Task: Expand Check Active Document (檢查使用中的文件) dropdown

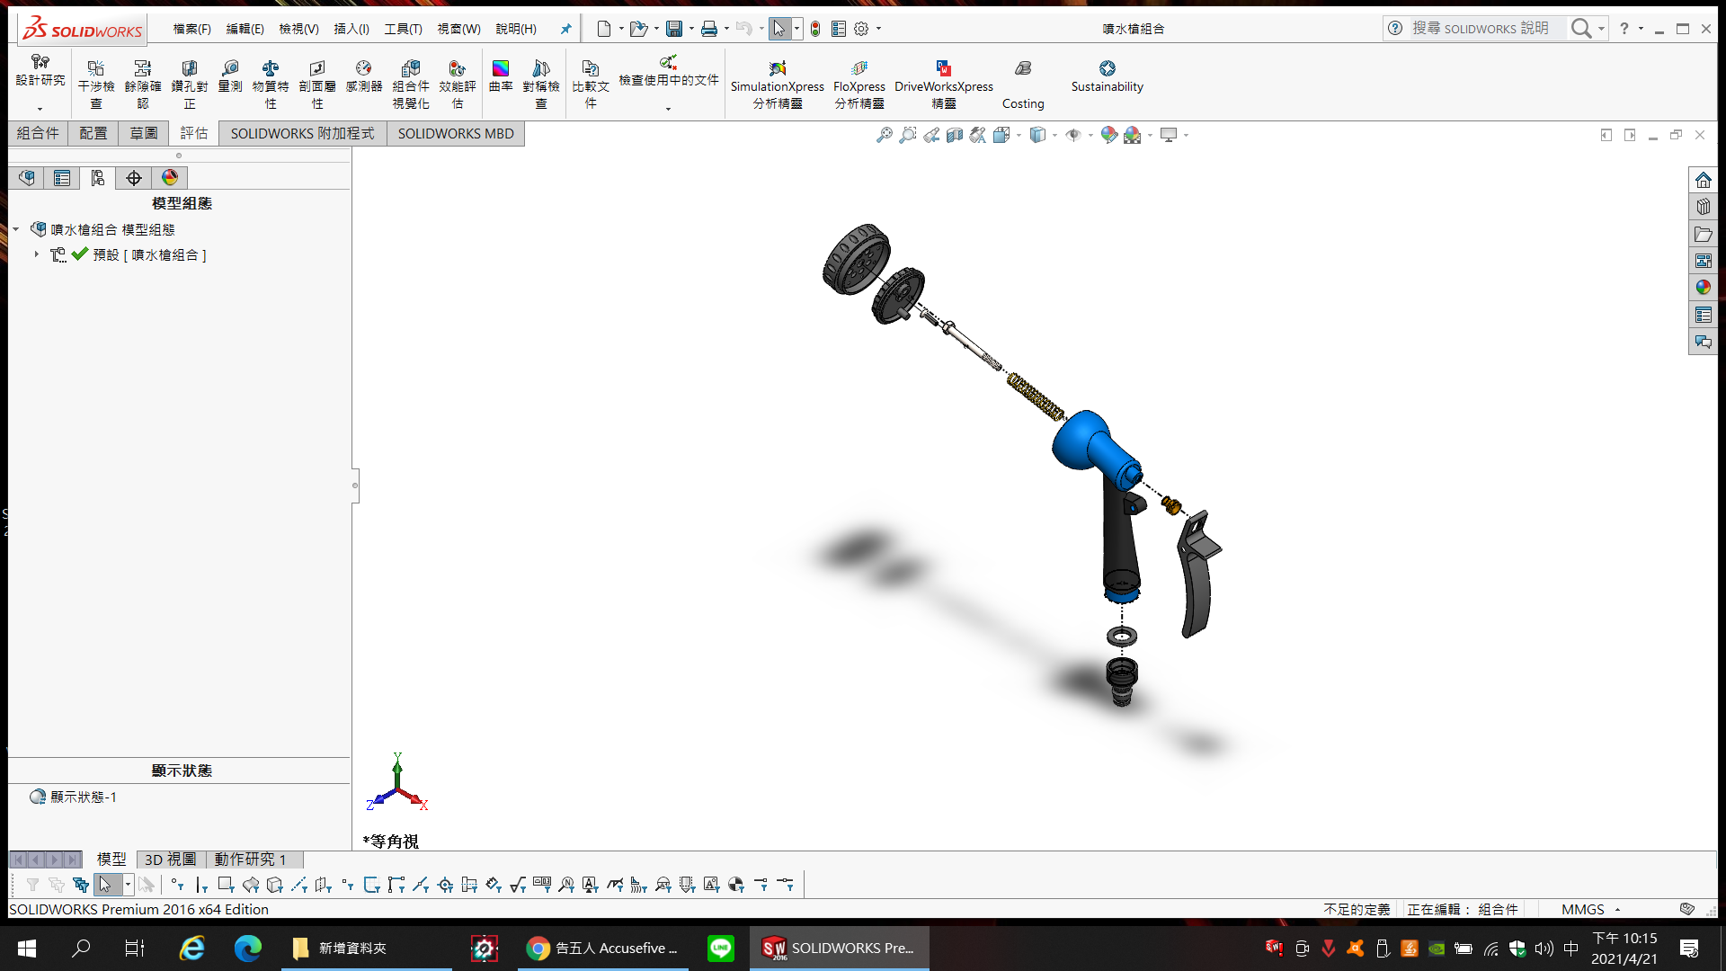Action: (668, 109)
